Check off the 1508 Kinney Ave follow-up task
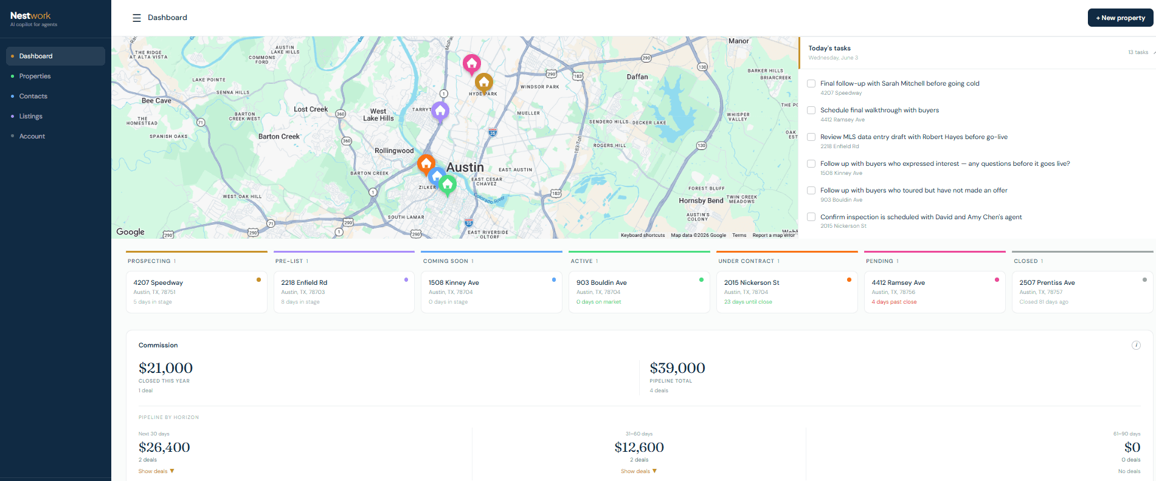Viewport: 1156px width, 481px height. (x=811, y=164)
